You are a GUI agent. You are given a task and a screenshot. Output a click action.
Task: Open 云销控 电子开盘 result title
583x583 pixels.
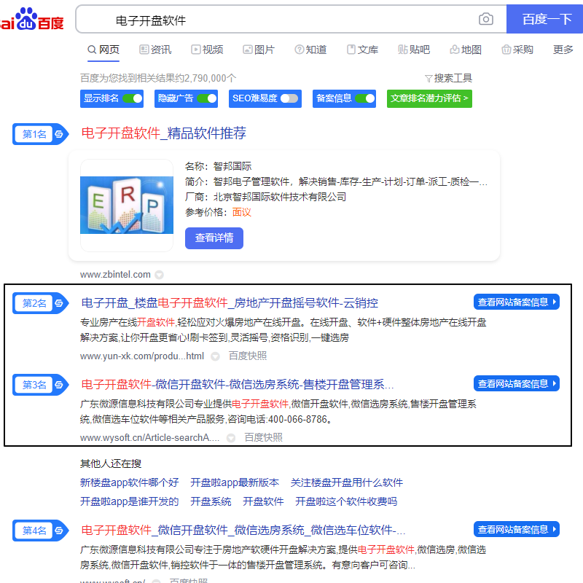click(230, 303)
